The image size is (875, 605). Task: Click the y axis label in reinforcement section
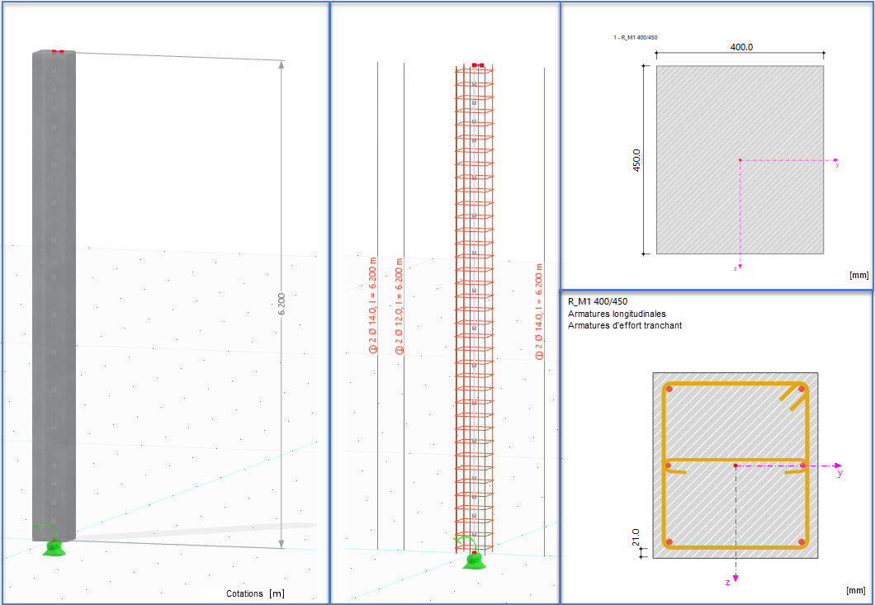coord(840,473)
